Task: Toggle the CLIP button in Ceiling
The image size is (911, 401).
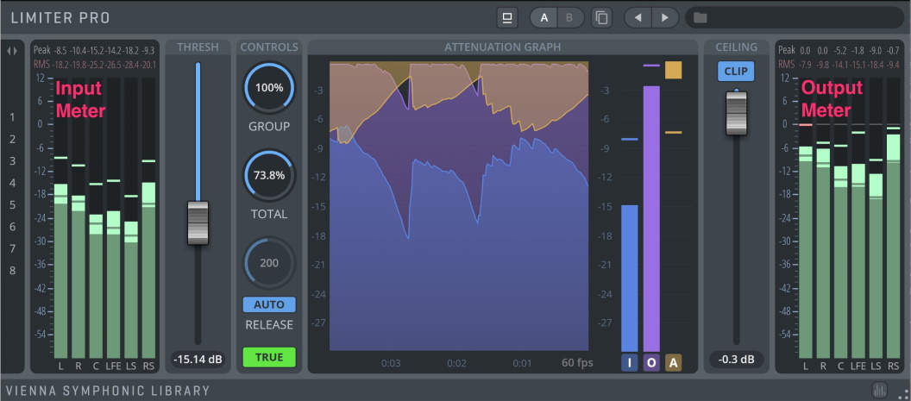Action: [736, 72]
